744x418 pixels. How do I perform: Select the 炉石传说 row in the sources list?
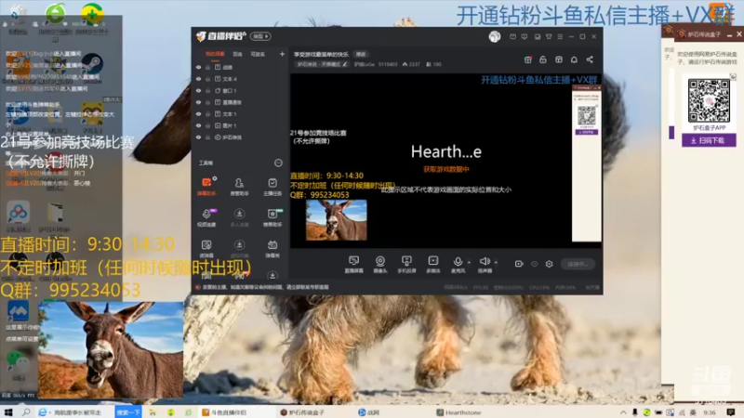click(240, 137)
